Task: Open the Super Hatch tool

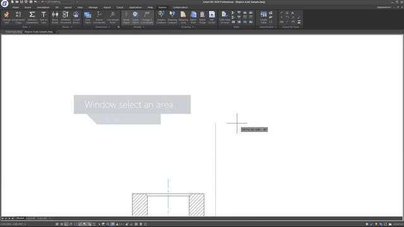Action: [135, 18]
